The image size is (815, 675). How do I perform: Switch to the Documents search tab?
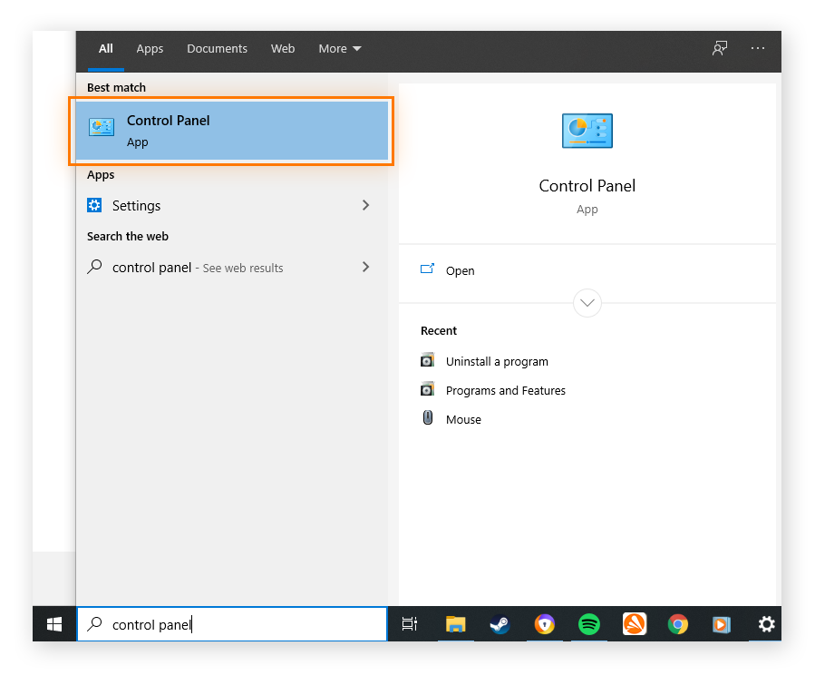(x=217, y=48)
